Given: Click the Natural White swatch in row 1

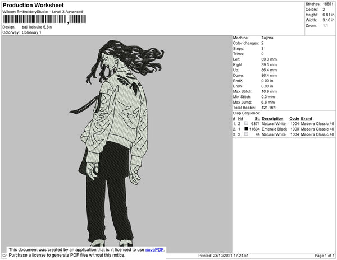Looking at the screenshot, I should click(x=247, y=123).
